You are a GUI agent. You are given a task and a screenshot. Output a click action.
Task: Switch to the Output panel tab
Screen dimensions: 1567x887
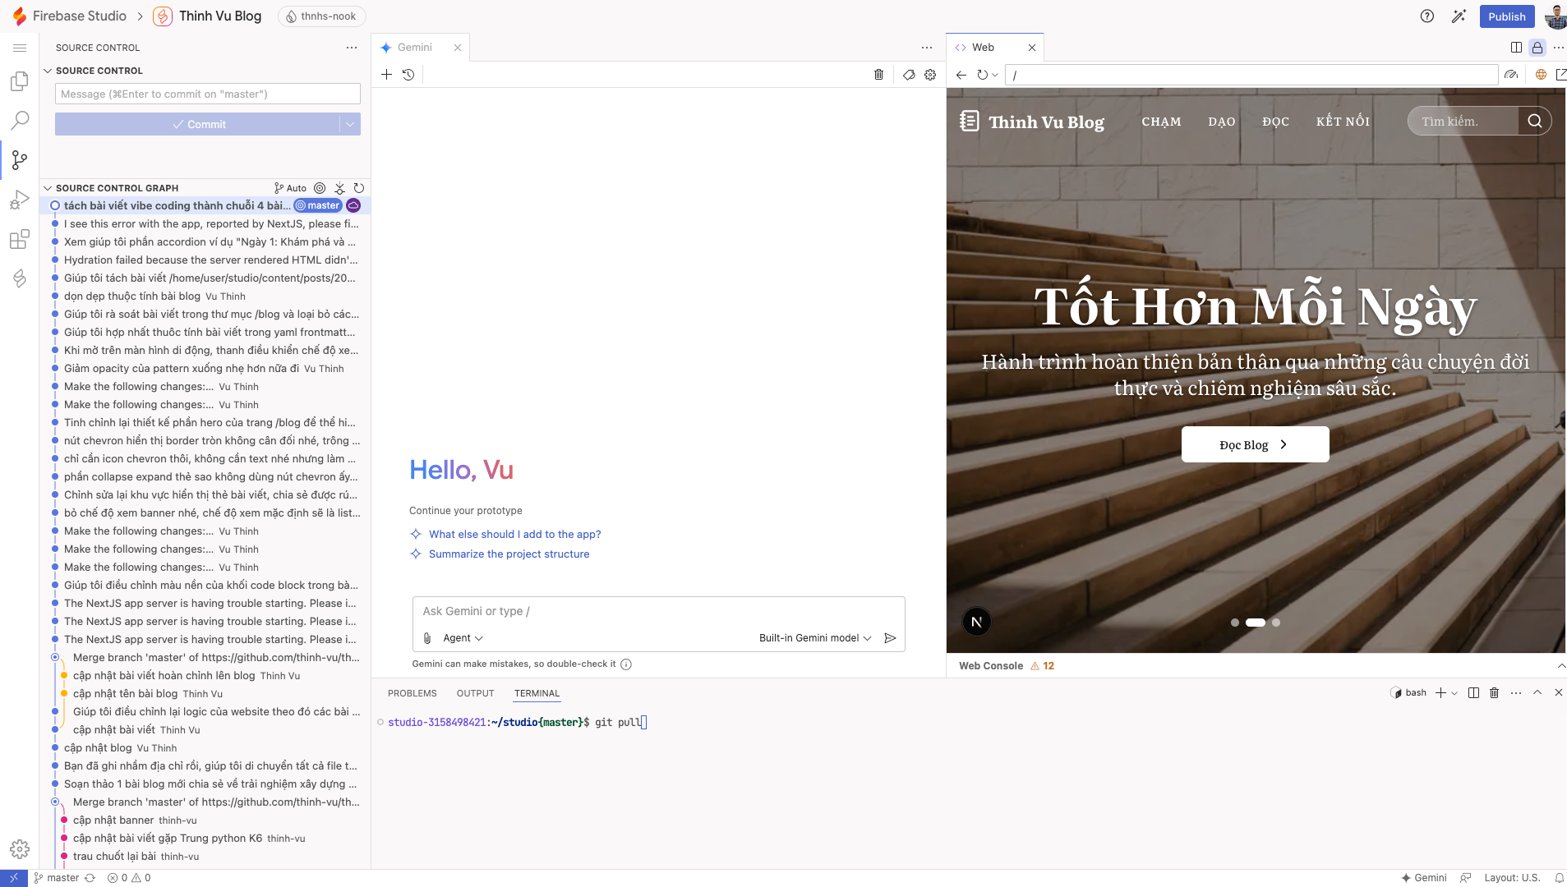point(476,693)
